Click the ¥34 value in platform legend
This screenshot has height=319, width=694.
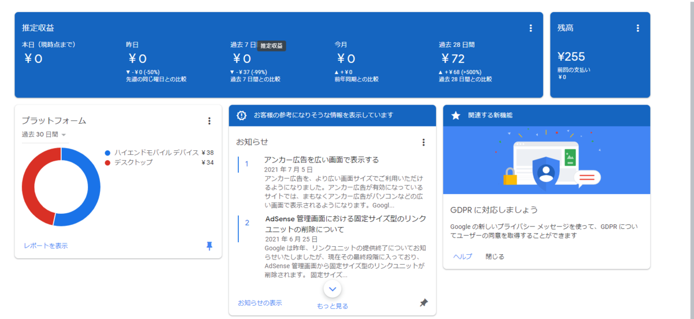click(208, 163)
